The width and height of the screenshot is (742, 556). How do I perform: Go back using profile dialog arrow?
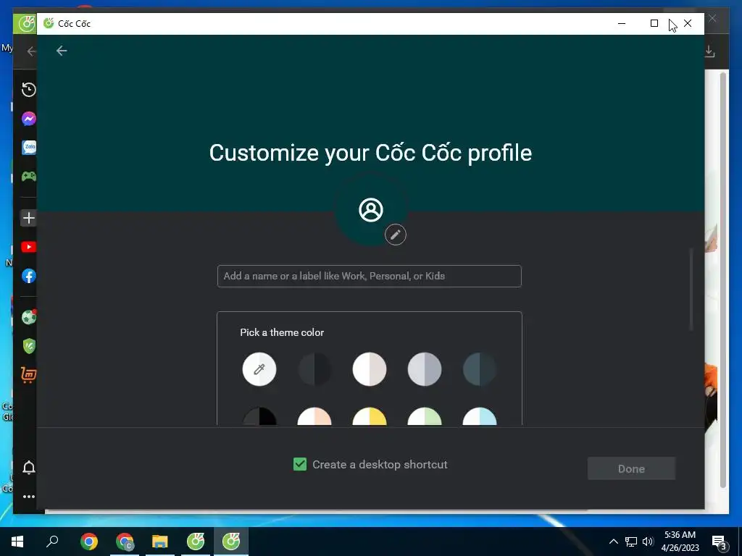[62, 51]
